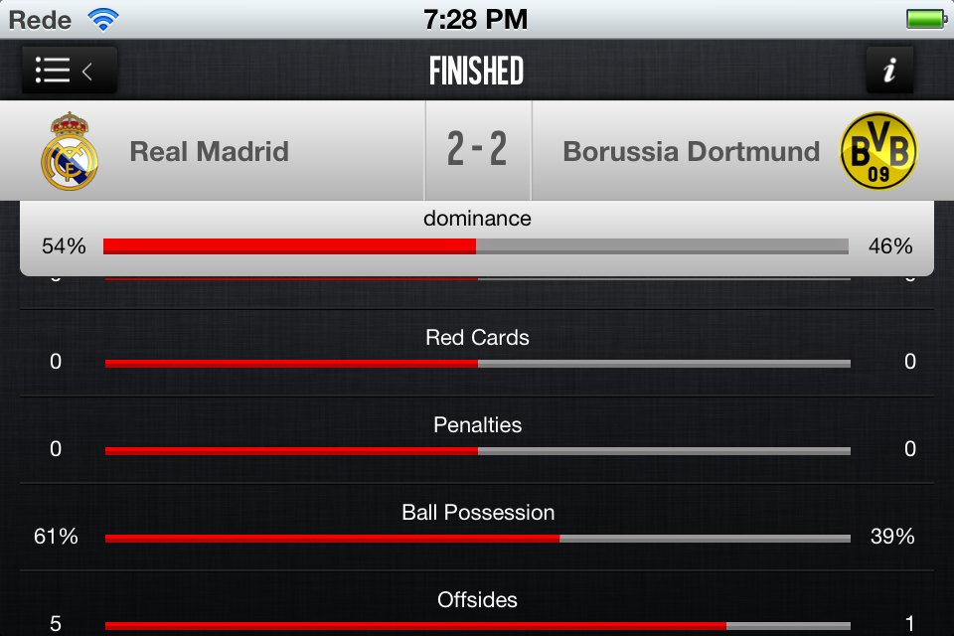Tap the battery indicator icon

pos(926,18)
